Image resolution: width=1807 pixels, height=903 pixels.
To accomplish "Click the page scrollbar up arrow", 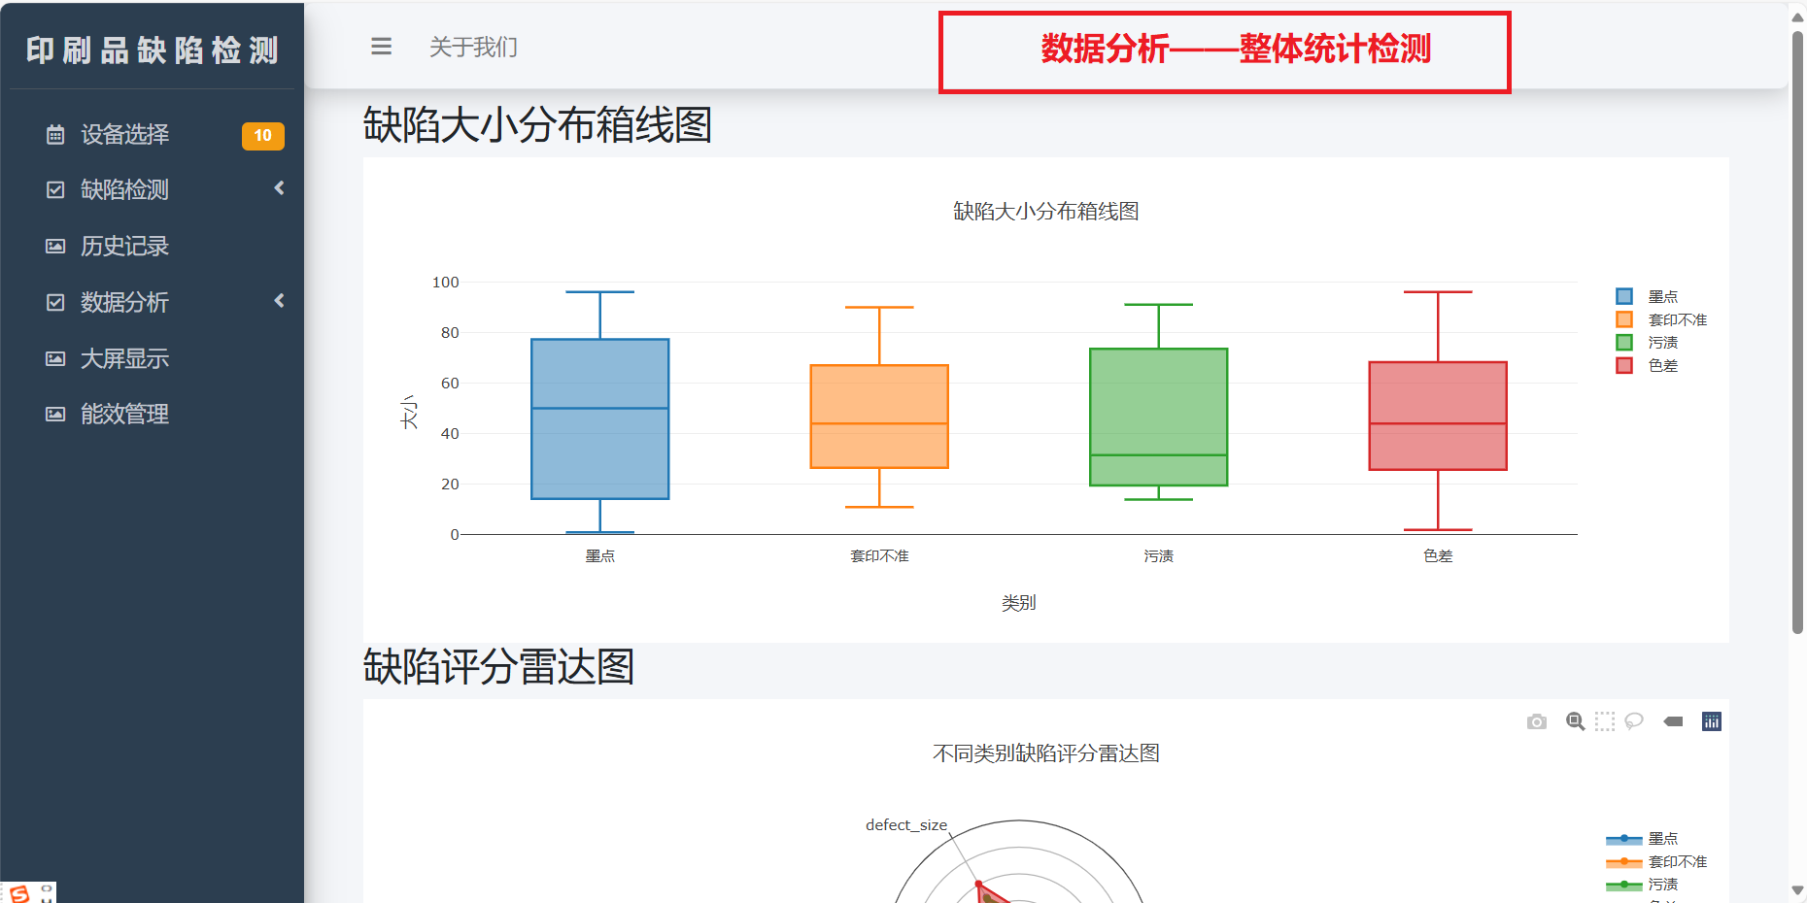I will [1797, 17].
